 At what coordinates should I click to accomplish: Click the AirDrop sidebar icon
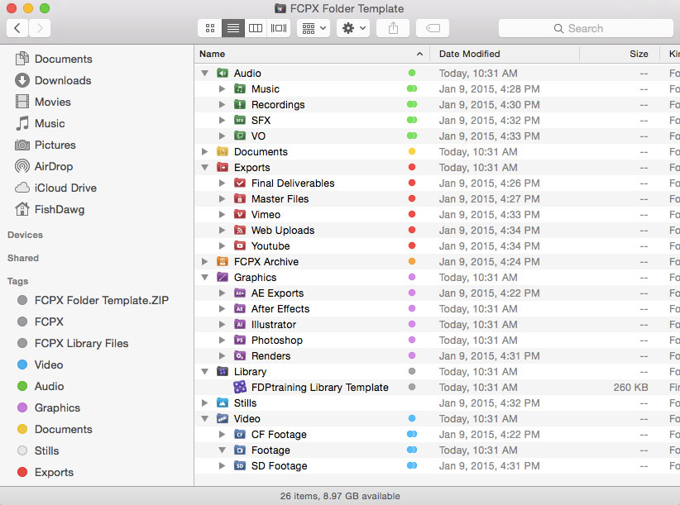coord(22,166)
